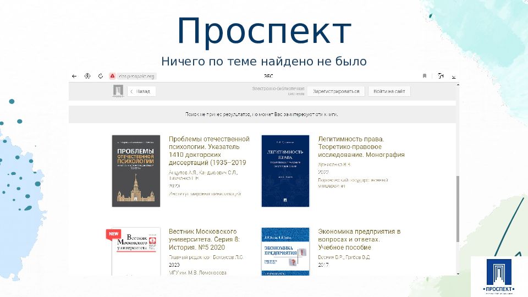The width and height of the screenshot is (528, 297).
Task: Click authors line Анцупов А.Я.
Action: tap(203, 175)
